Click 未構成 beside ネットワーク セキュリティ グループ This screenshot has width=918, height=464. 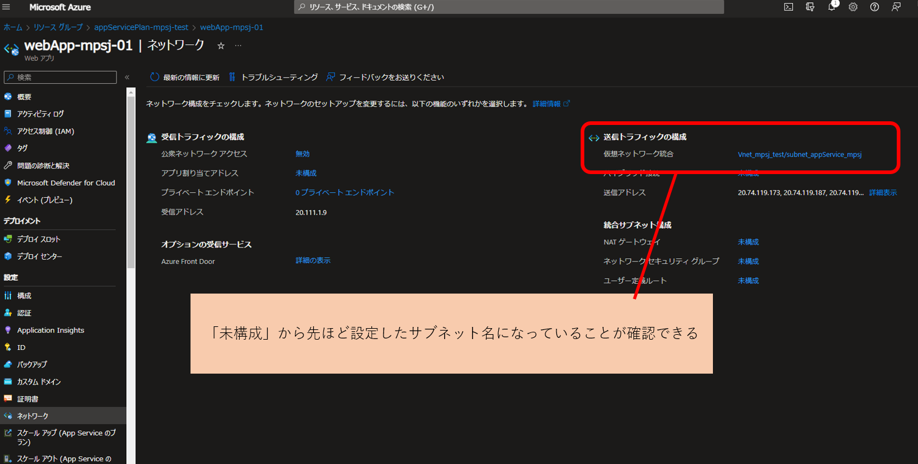[x=748, y=261]
